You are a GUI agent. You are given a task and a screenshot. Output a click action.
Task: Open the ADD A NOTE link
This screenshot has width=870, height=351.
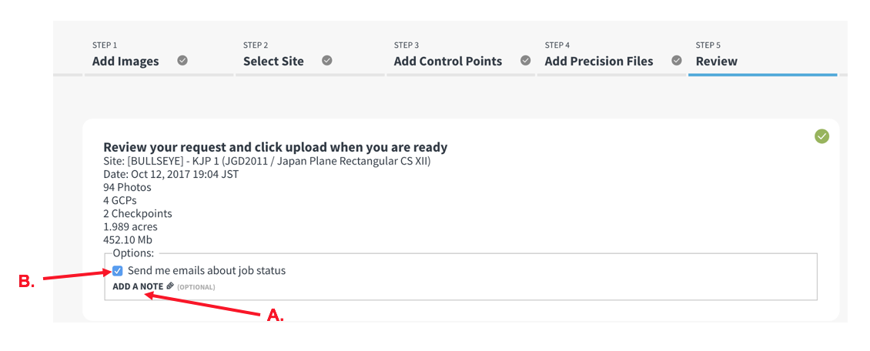(x=138, y=286)
